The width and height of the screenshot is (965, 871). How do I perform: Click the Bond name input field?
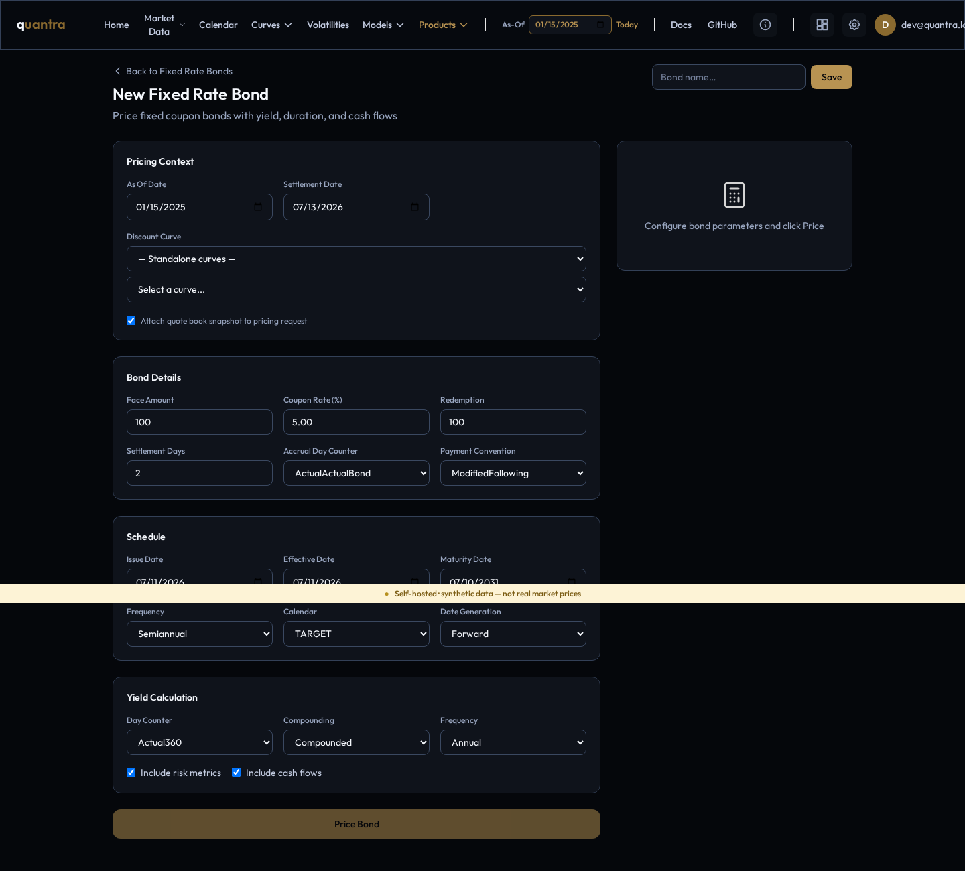pos(728,77)
